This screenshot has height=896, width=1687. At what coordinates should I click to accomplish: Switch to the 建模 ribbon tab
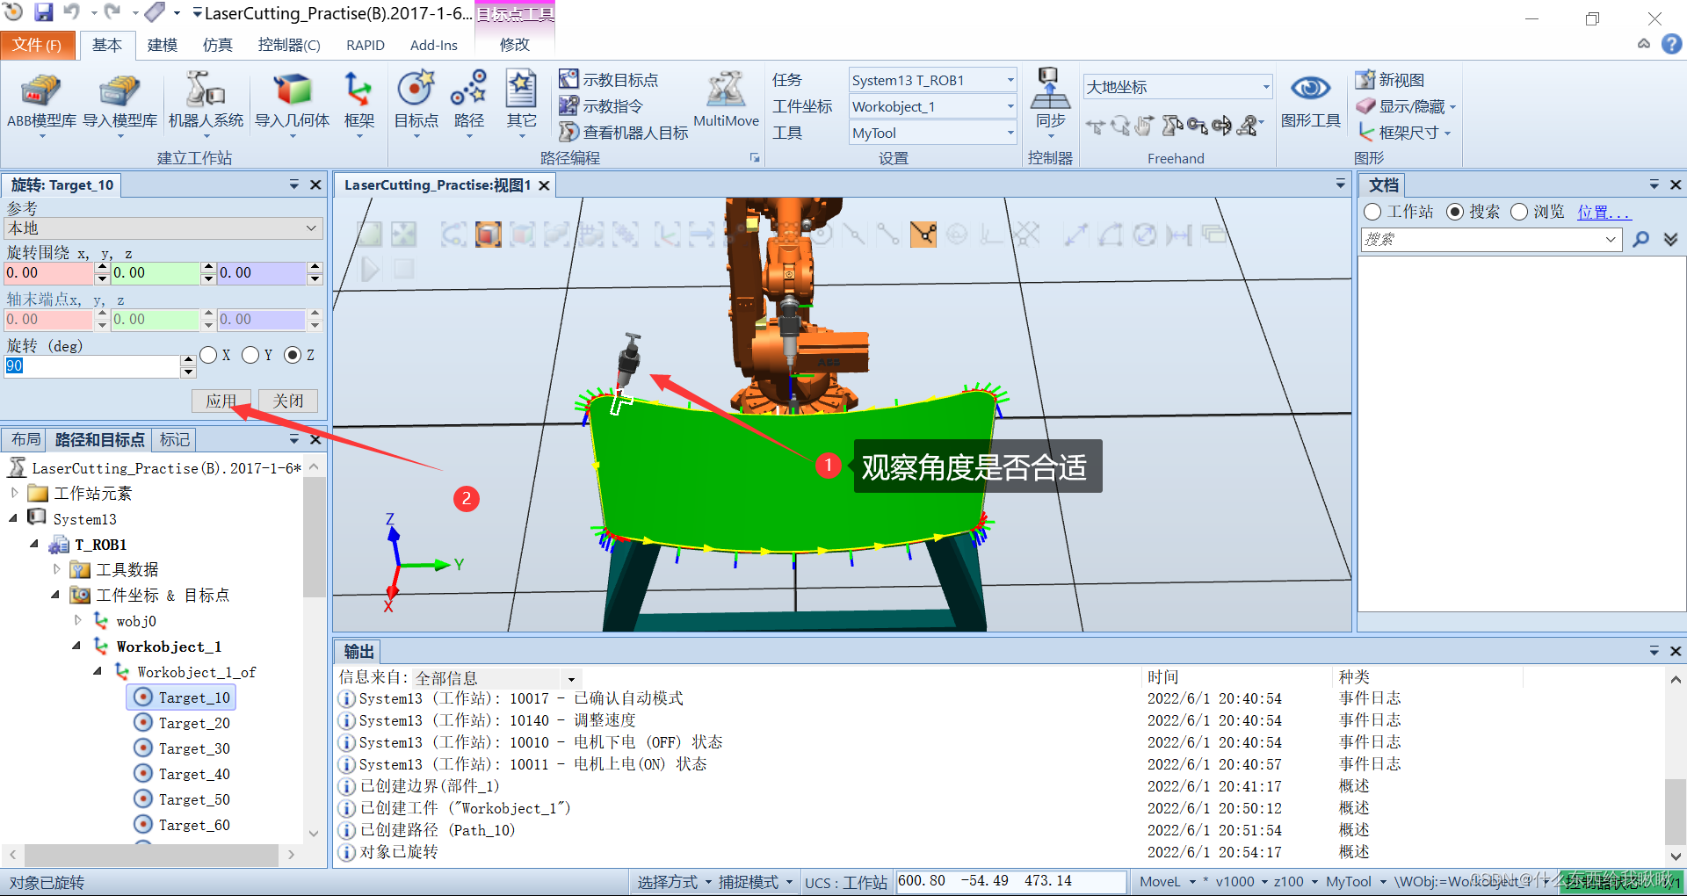click(162, 45)
